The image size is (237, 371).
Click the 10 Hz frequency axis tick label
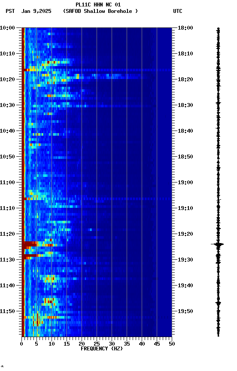tap(52, 344)
